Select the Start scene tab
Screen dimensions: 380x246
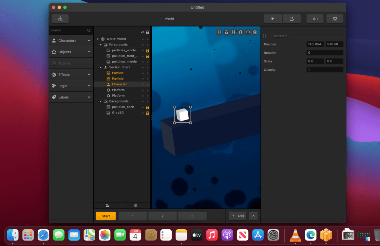click(x=106, y=216)
